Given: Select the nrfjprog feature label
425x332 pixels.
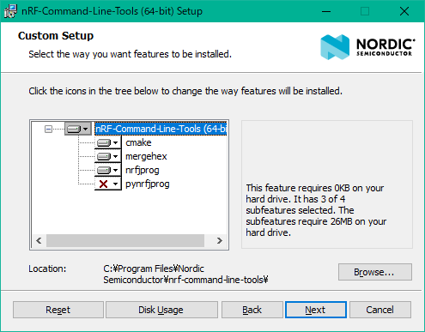Looking at the screenshot, I should (143, 170).
